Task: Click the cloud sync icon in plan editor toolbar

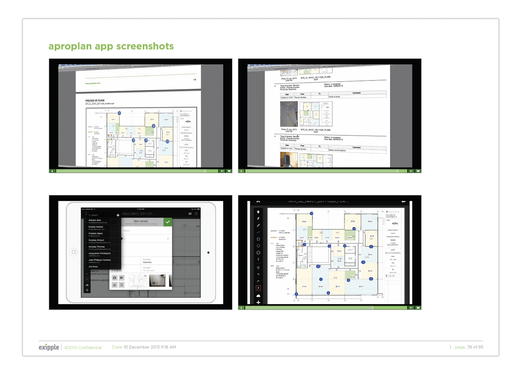Action: [x=258, y=296]
